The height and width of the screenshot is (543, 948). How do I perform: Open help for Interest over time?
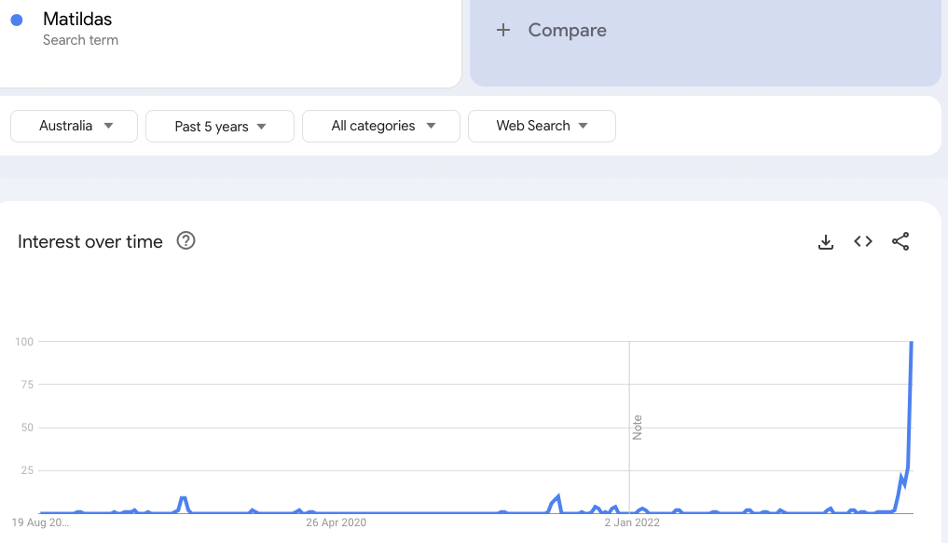point(186,241)
